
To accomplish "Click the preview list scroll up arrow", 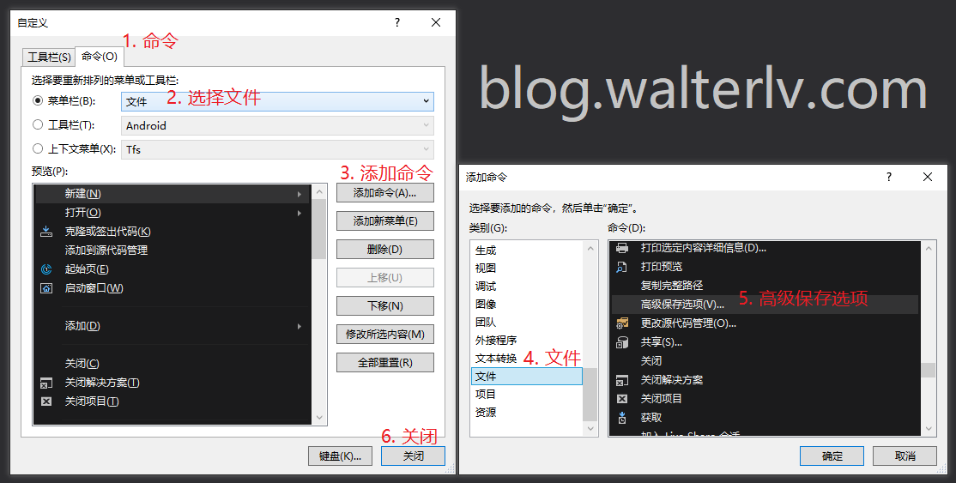I will click(x=319, y=192).
